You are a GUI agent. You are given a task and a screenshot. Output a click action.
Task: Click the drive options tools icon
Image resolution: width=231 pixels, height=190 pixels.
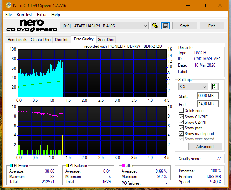[x=155, y=26]
